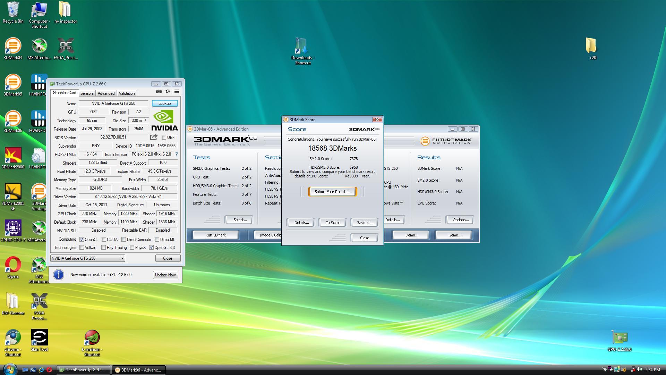Image resolution: width=666 pixels, height=375 pixels.
Task: Click Update Now for GPU-Z
Action: coord(165,275)
